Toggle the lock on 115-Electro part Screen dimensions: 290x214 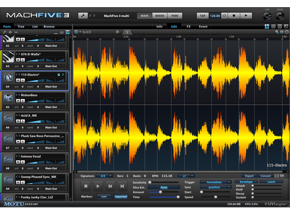58,75
